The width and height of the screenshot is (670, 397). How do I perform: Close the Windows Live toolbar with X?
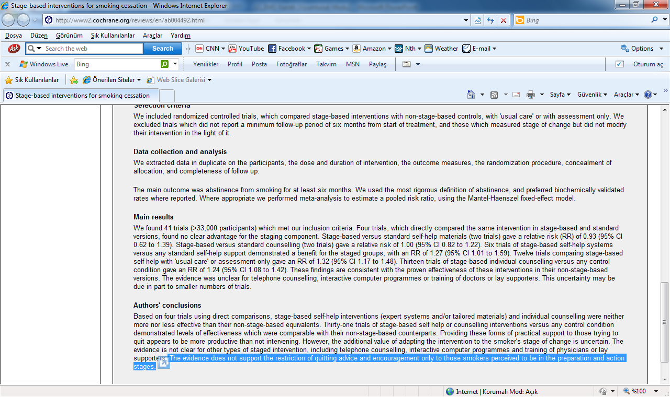(7, 64)
